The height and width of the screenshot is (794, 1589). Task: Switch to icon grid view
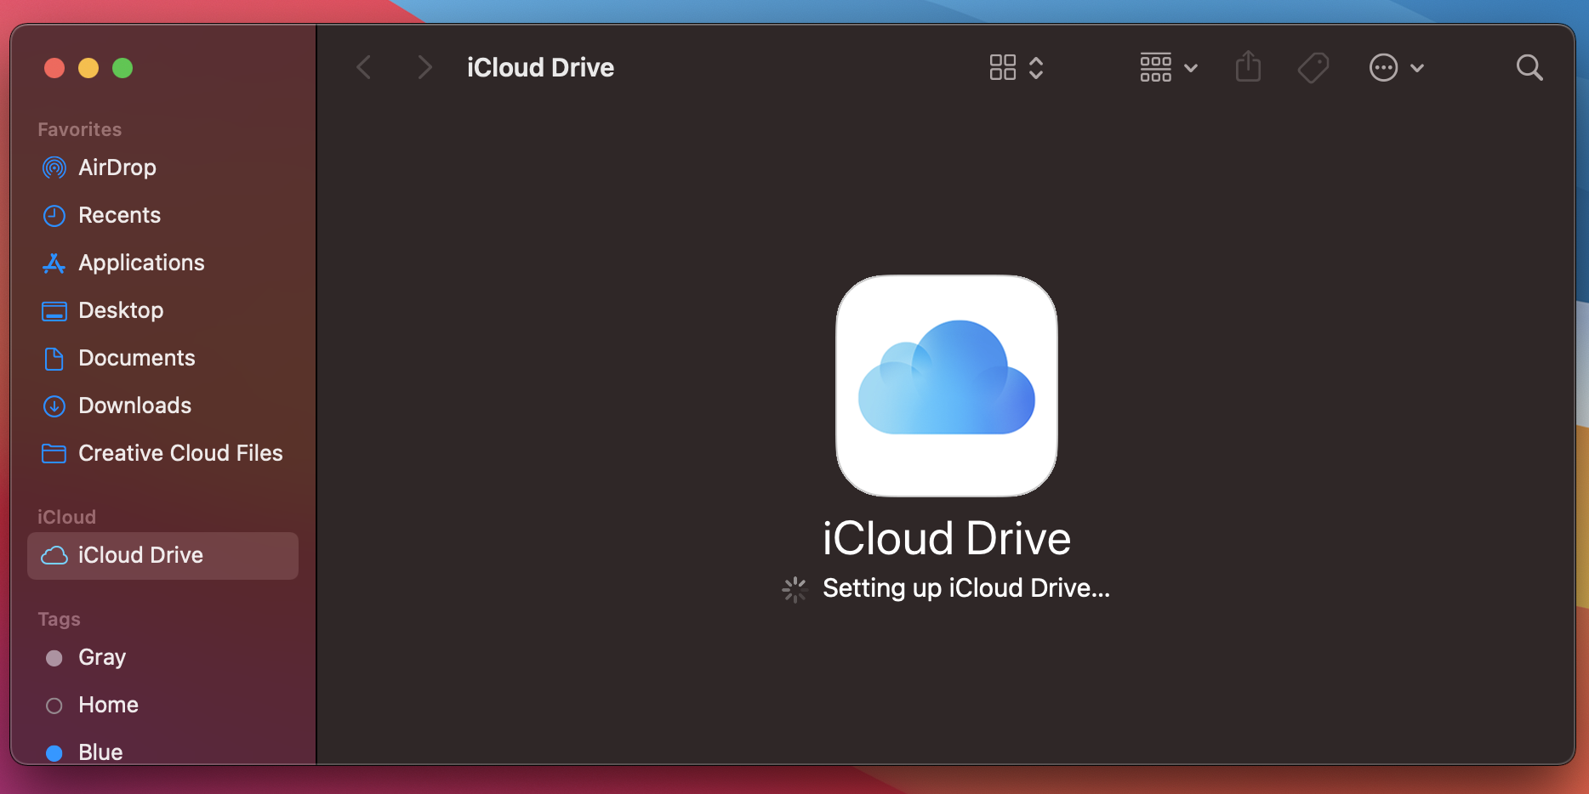[x=1003, y=67]
